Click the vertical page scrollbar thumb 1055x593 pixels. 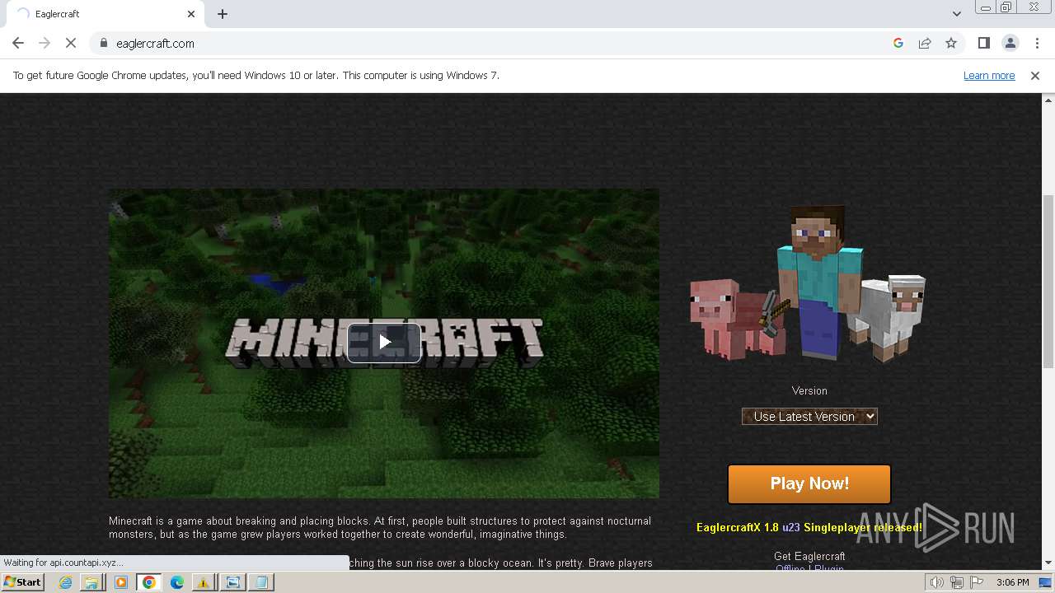[x=1048, y=280]
